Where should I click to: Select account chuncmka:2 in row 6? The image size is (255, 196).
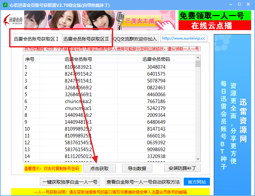click(x=78, y=101)
